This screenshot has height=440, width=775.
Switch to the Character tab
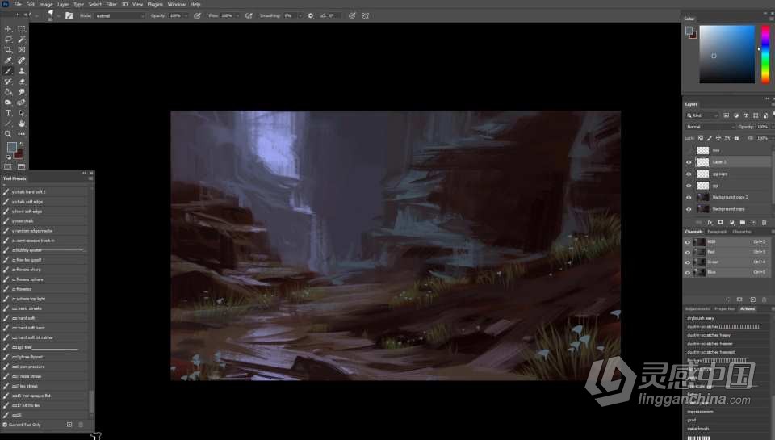[x=741, y=232]
